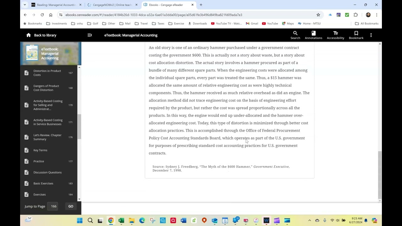Open Accessibility text settings

[335, 35]
